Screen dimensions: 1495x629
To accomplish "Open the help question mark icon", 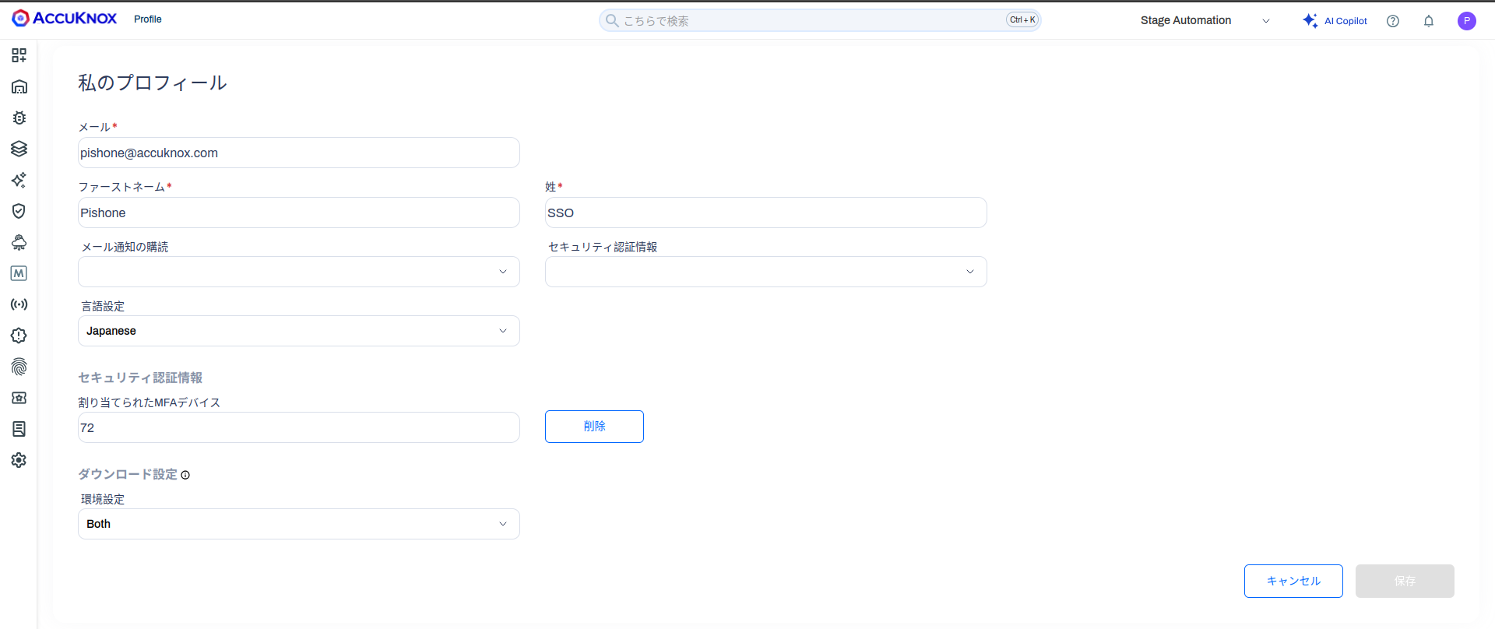I will [x=1393, y=21].
